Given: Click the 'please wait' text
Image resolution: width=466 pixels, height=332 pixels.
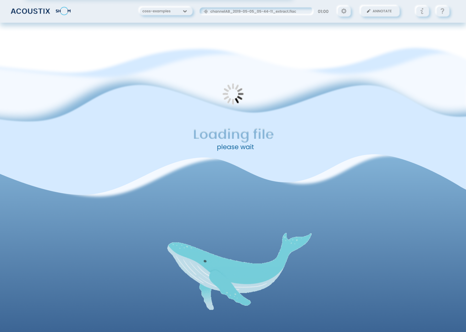Looking at the screenshot, I should click(235, 147).
